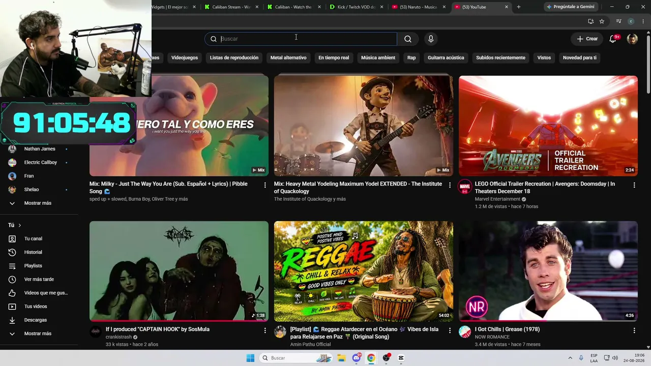651x366 pixels.
Task: Switch to the Caliiban - Watch the tab
Action: [294, 7]
